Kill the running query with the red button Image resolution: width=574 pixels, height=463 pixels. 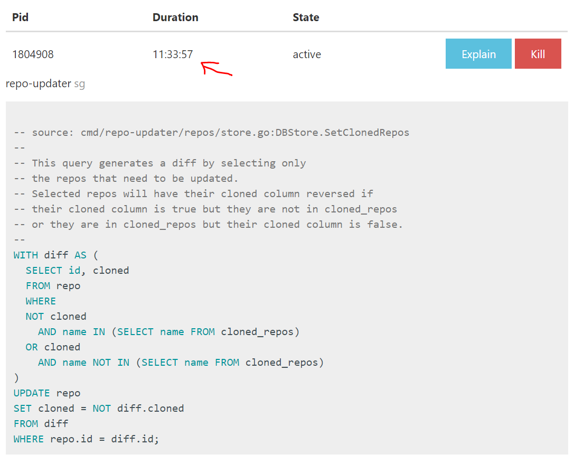(538, 54)
